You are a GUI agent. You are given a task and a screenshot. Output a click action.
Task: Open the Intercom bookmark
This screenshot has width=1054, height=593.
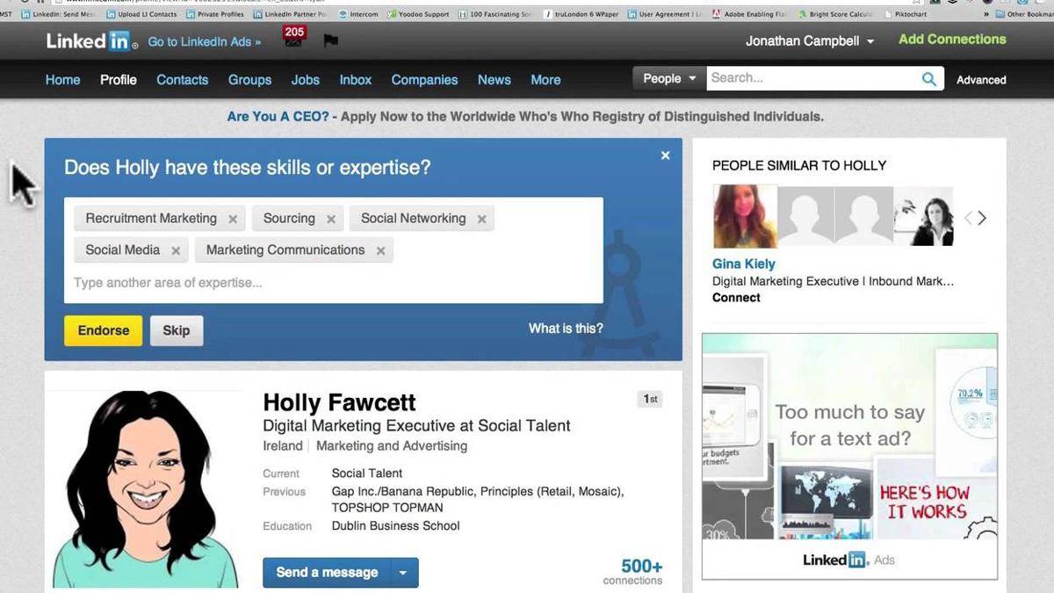(x=357, y=14)
